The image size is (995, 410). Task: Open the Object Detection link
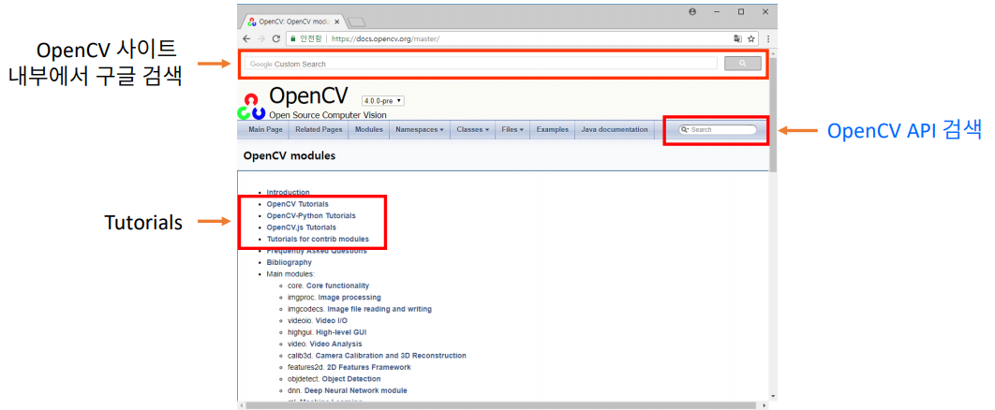(x=351, y=379)
